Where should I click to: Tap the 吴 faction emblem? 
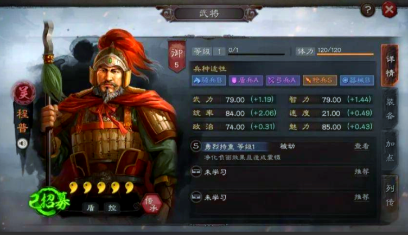[23, 93]
